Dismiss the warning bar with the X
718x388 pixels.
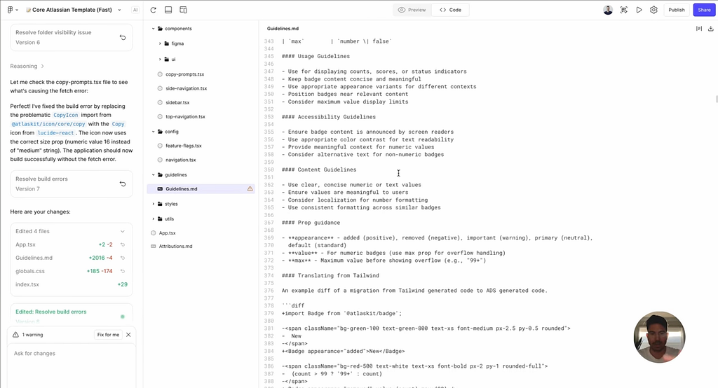pyautogui.click(x=129, y=335)
